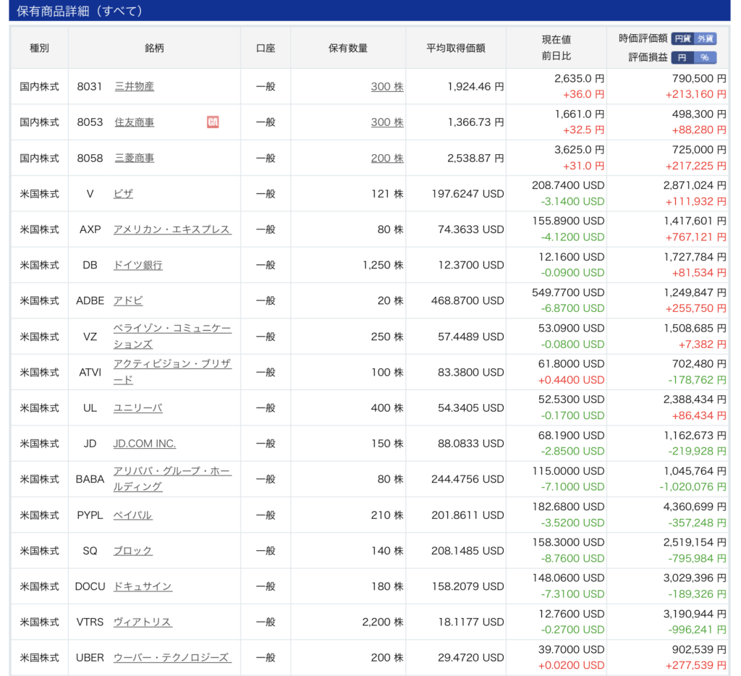Image resolution: width=741 pixels, height=676 pixels.
Task: Click the current price 39.7000 USD
Action: (x=572, y=649)
